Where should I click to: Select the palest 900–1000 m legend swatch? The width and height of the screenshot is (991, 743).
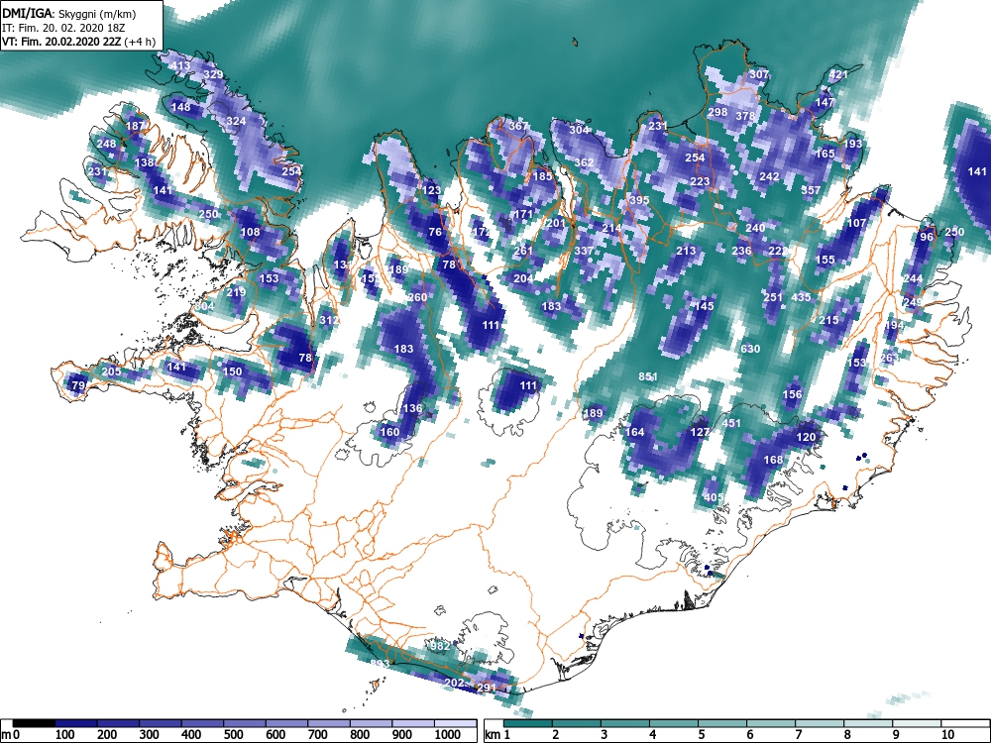(x=413, y=723)
